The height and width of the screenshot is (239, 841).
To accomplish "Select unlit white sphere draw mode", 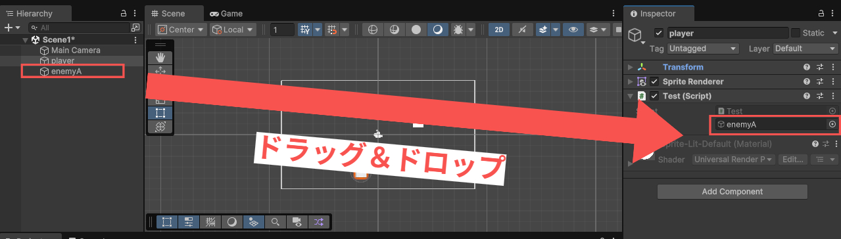I will click(x=416, y=30).
